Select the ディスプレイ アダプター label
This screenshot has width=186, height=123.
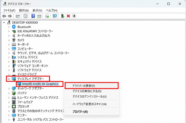click(x=31, y=79)
